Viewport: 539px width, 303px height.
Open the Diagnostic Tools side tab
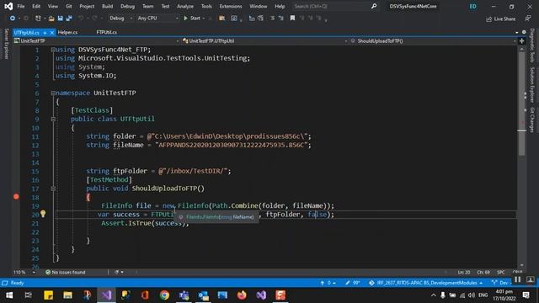[531, 45]
